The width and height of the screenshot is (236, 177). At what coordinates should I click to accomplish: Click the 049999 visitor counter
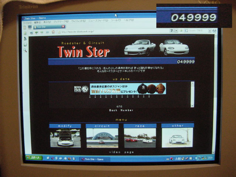[186, 62]
